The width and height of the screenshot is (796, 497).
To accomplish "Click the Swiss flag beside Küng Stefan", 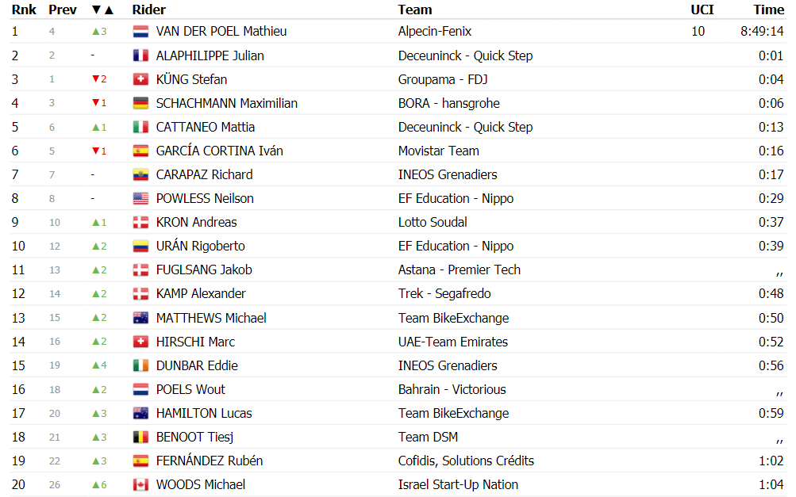I will click(x=140, y=79).
